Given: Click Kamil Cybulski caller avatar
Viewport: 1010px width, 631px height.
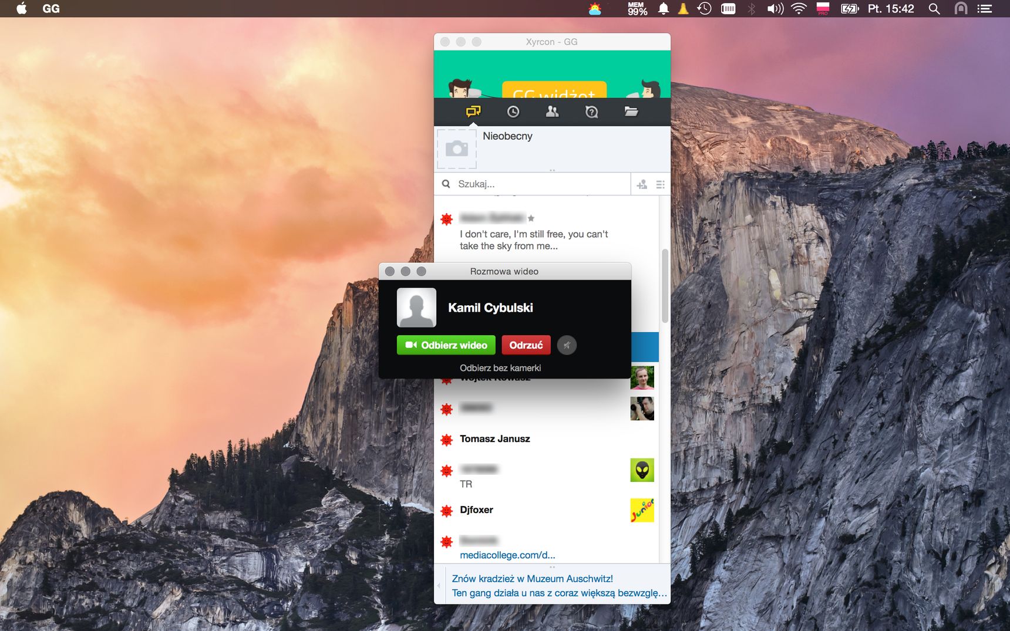Looking at the screenshot, I should point(416,308).
